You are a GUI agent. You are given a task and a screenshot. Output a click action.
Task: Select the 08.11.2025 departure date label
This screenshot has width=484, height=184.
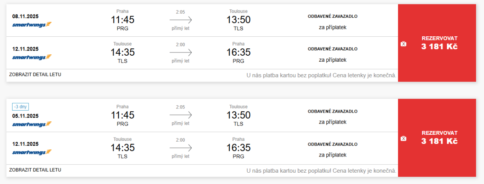[x=25, y=17]
